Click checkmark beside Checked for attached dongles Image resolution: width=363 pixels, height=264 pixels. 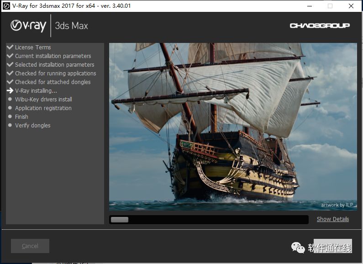[10, 82]
